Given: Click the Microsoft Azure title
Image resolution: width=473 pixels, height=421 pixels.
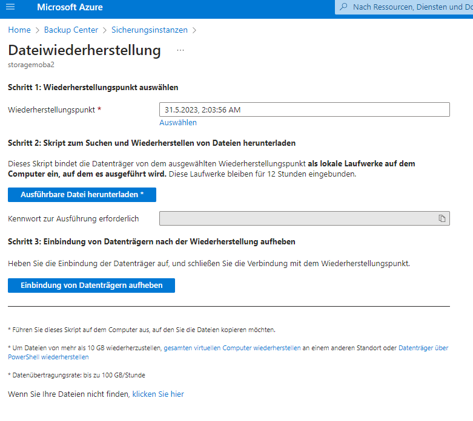Looking at the screenshot, I should [70, 7].
